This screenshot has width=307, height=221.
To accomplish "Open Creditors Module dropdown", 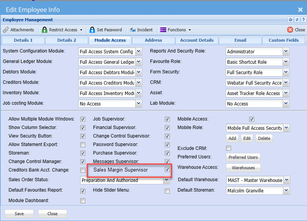I will tap(139, 83).
